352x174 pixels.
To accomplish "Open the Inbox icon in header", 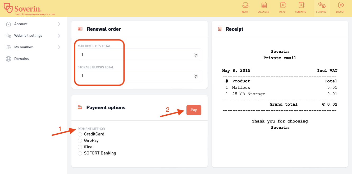I will coord(245,5).
